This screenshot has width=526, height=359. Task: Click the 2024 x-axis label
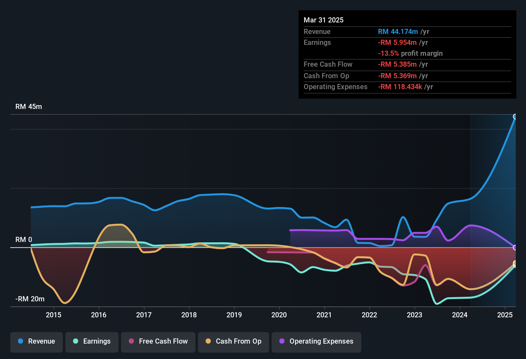(x=460, y=315)
